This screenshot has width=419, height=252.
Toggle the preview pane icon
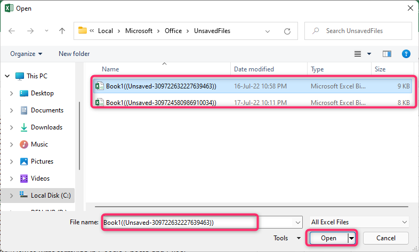pyautogui.click(x=386, y=54)
